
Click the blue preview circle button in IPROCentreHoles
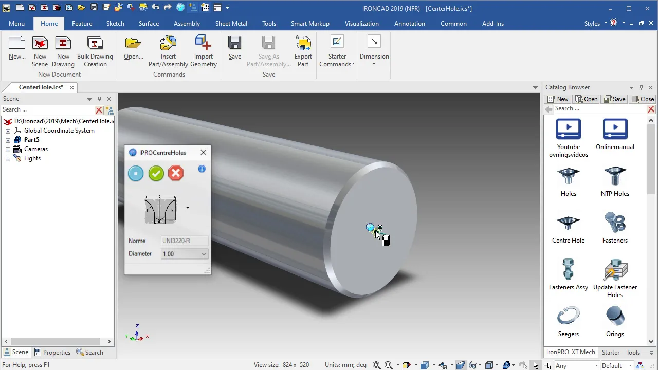pyautogui.click(x=136, y=173)
